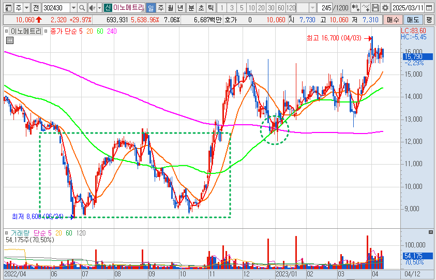The image size is (436, 280).
Task: Select monthly 월 chart period
Action: (171, 8)
